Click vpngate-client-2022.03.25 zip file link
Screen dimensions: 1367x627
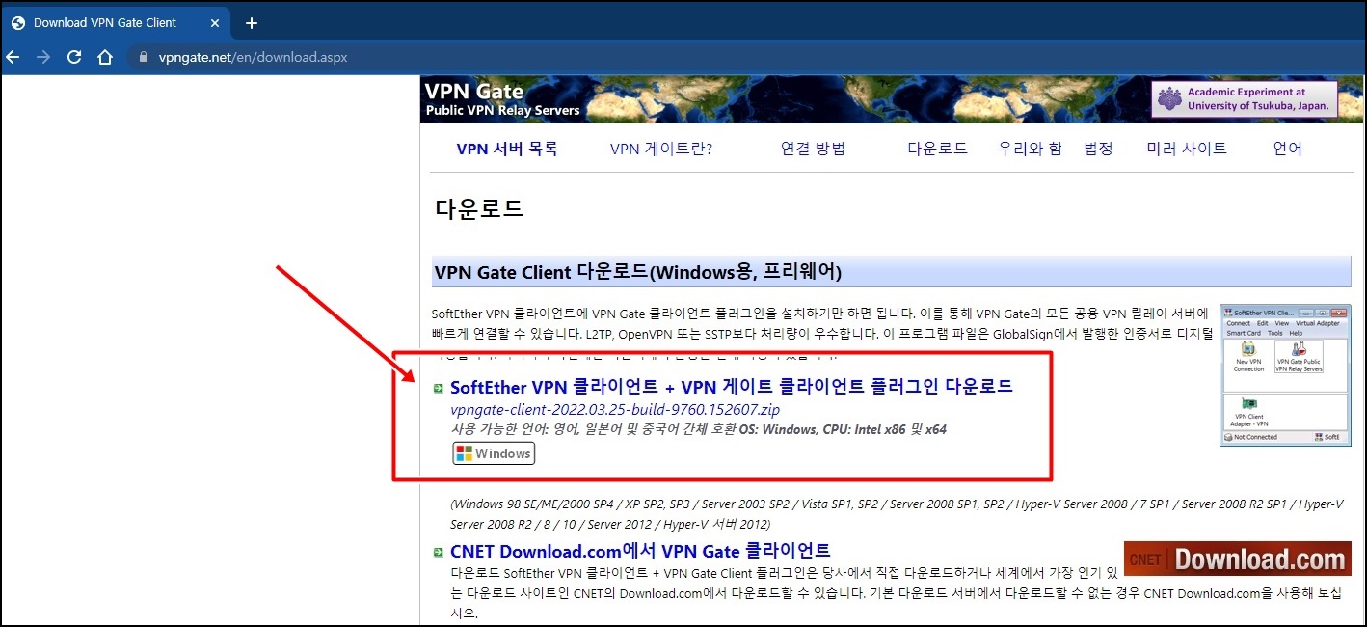(615, 409)
